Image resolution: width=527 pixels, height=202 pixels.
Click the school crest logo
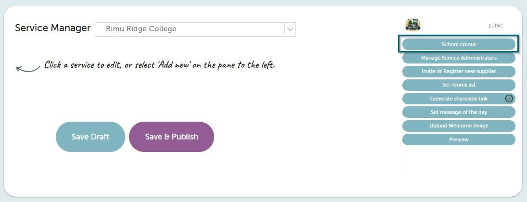(x=413, y=25)
